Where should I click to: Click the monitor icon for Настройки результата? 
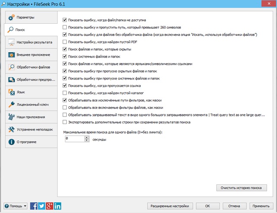[x=12, y=42]
